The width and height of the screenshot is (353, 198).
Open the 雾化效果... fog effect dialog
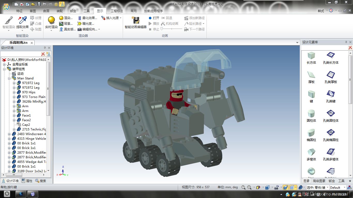tap(87, 18)
